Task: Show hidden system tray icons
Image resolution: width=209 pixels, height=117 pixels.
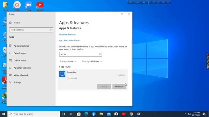Action: click(185, 114)
